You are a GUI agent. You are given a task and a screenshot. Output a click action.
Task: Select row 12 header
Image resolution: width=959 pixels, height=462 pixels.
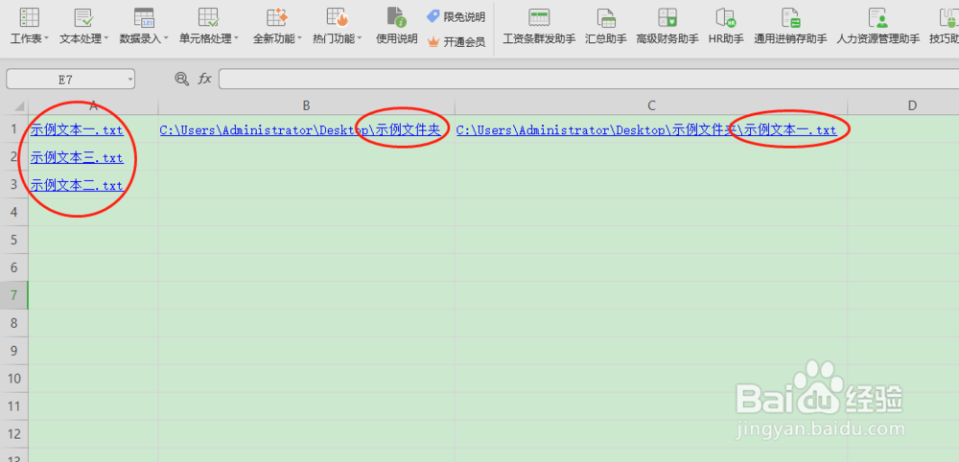[14, 434]
